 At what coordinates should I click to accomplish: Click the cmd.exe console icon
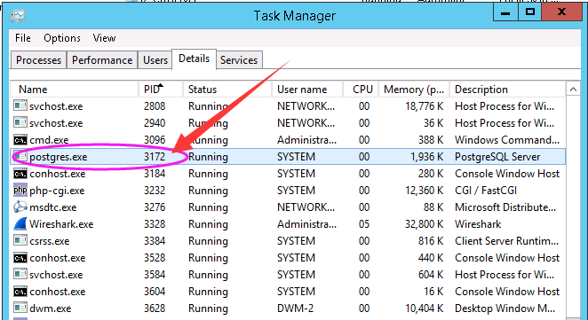[20, 140]
